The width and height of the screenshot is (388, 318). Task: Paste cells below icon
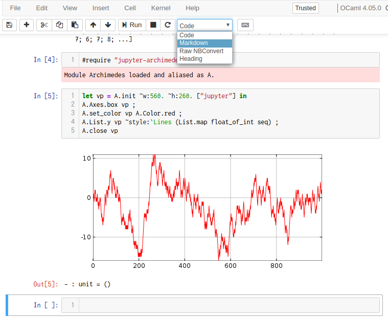75,25
